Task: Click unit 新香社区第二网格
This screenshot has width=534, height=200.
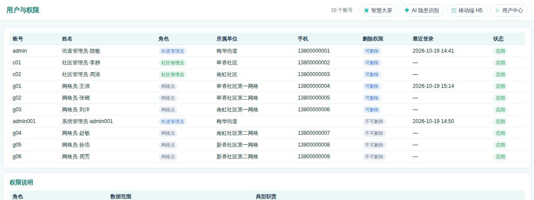Action: tap(237, 157)
